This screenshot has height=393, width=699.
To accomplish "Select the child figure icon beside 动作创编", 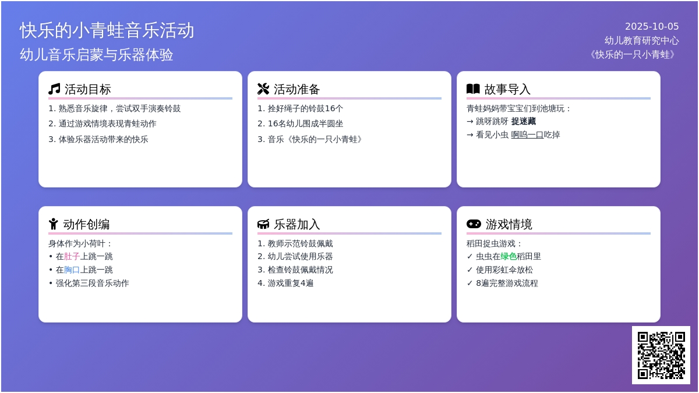I will (x=54, y=224).
